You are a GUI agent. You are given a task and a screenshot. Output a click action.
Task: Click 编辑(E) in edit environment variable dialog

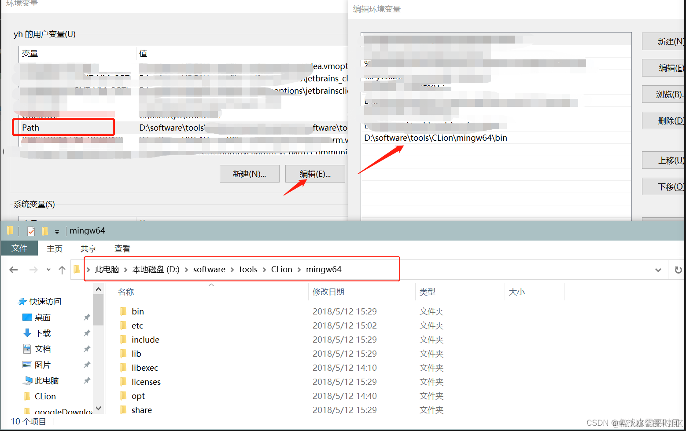pyautogui.click(x=664, y=68)
